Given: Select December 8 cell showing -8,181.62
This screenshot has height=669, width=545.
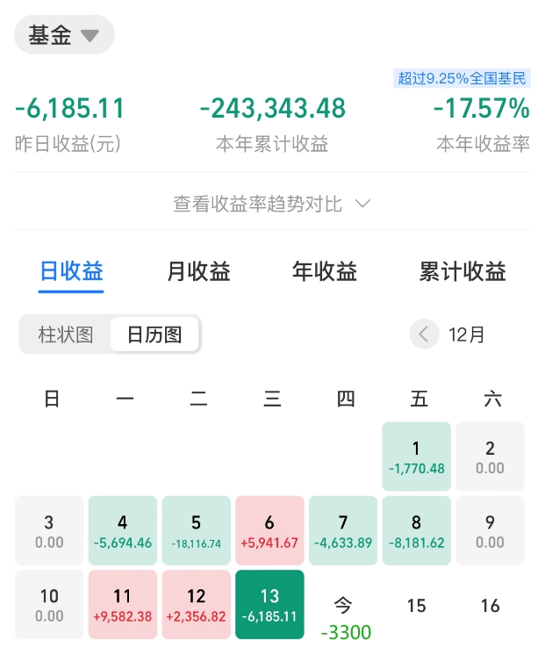Looking at the screenshot, I should coord(417,530).
